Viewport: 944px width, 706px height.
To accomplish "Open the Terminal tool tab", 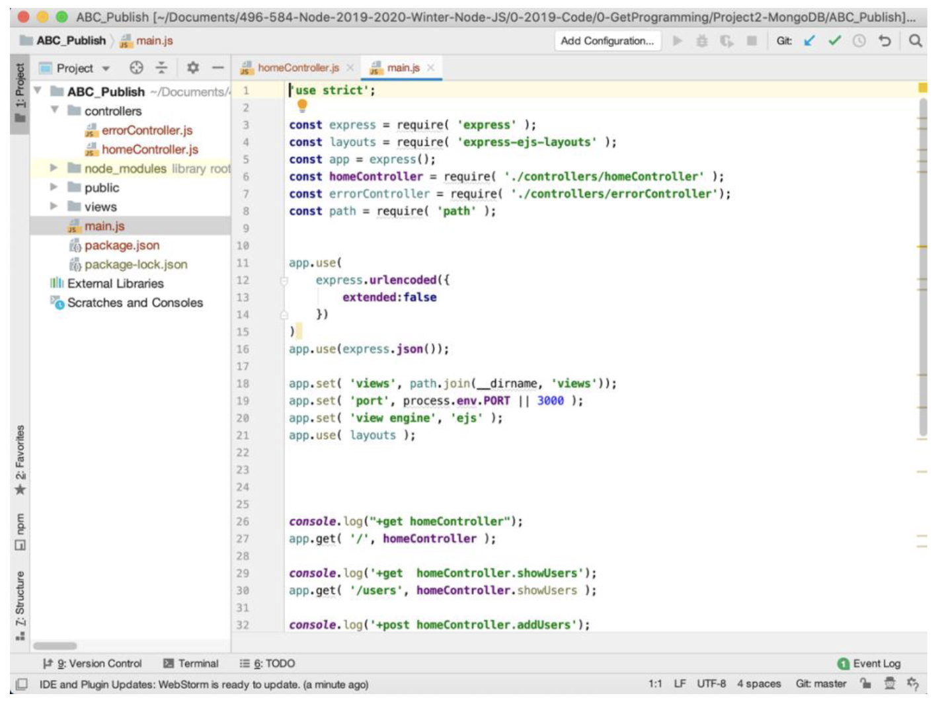I will click(x=191, y=664).
